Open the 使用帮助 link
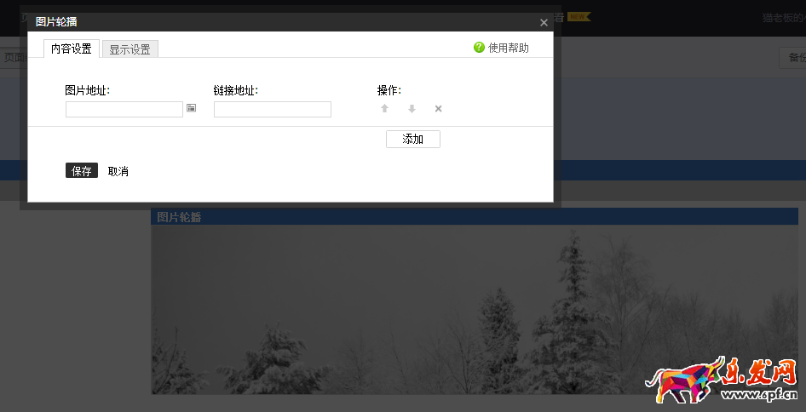Viewport: 806px width, 412px height. [509, 48]
